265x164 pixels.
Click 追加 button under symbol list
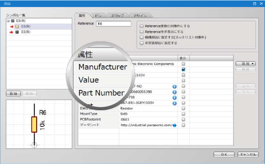pyautogui.click(x=13, y=94)
